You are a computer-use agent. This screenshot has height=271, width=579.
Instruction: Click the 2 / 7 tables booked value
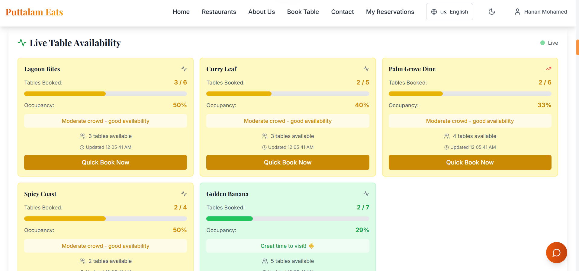(x=363, y=207)
